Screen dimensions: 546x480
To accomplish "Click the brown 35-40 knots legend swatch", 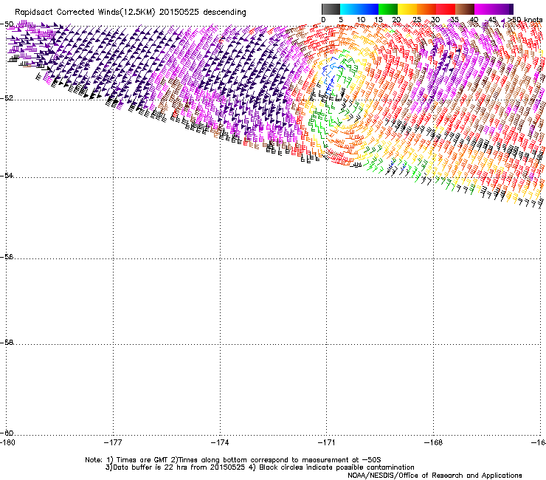I will (465, 9).
